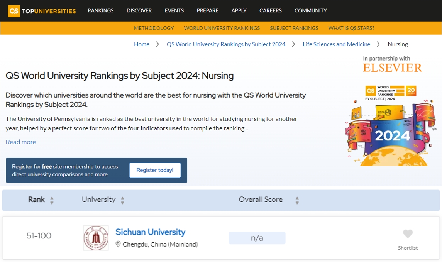442x262 pixels.
Task: Open the 2024 subject rankings banner image
Action: (x=391, y=125)
